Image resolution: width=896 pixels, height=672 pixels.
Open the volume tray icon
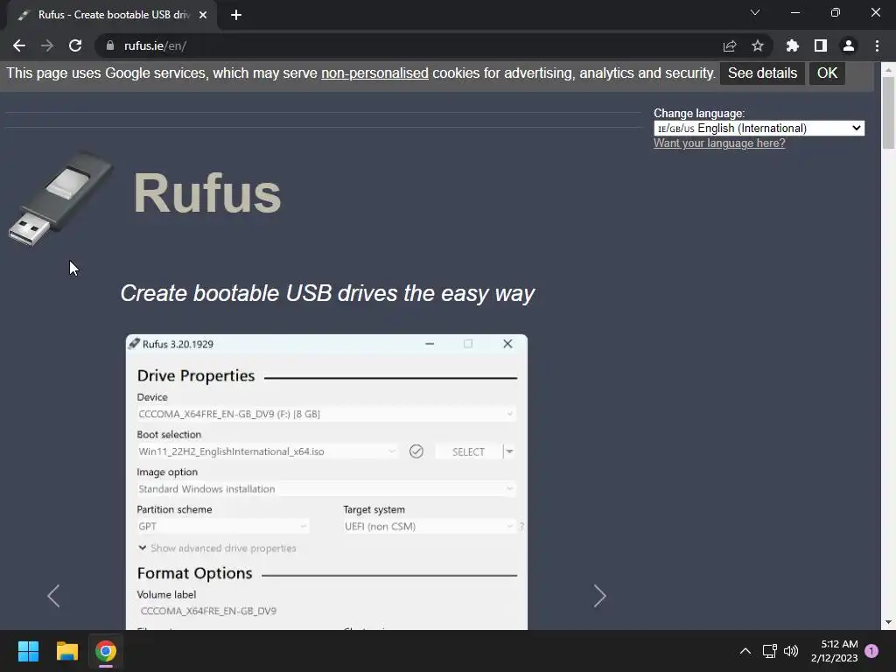pyautogui.click(x=791, y=651)
